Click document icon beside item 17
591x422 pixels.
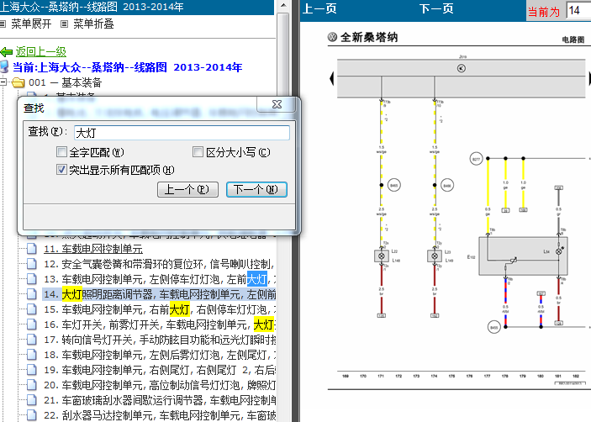click(x=32, y=340)
